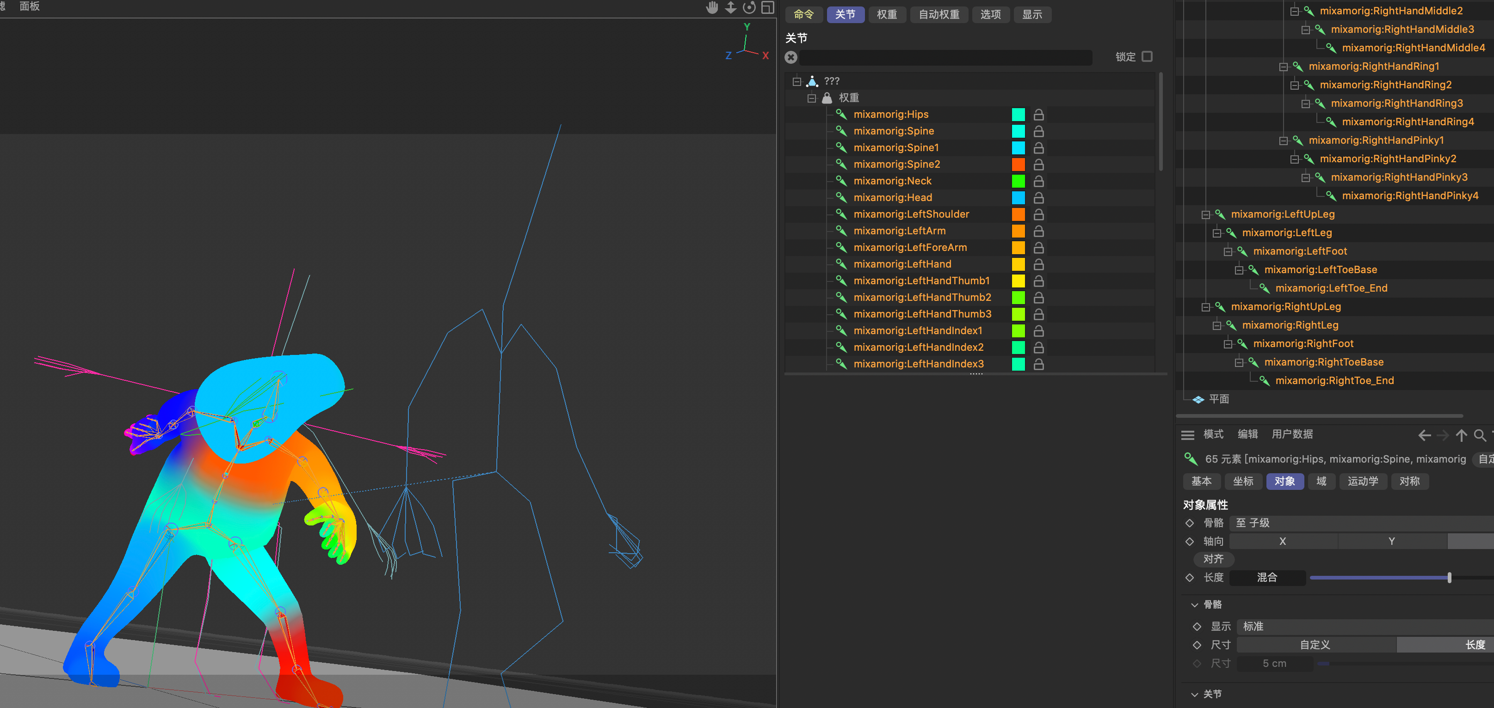This screenshot has width=1494, height=708.
Task: Navigate back in attribute manager
Action: coord(1424,435)
